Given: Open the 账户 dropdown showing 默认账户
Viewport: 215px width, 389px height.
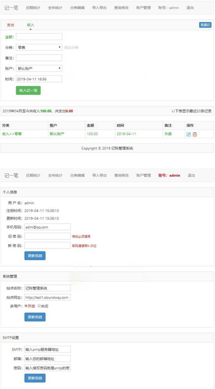Looking at the screenshot, I should [39, 68].
